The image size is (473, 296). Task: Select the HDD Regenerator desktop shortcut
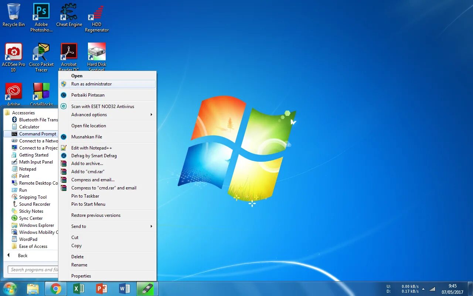point(97,17)
